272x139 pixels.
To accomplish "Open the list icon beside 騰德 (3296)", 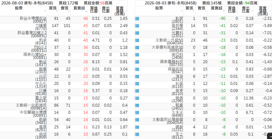I will [x=137, y=98].
